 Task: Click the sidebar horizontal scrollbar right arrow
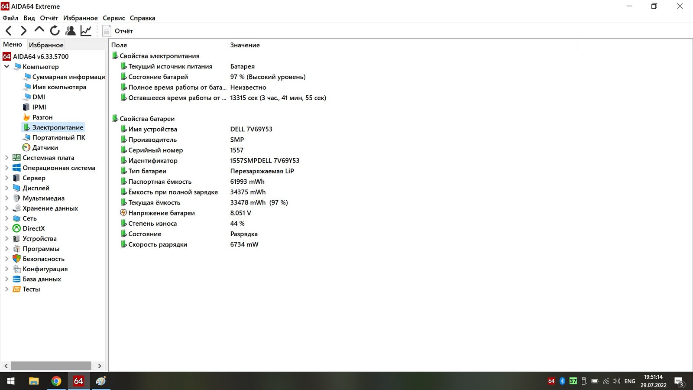pyautogui.click(x=100, y=366)
